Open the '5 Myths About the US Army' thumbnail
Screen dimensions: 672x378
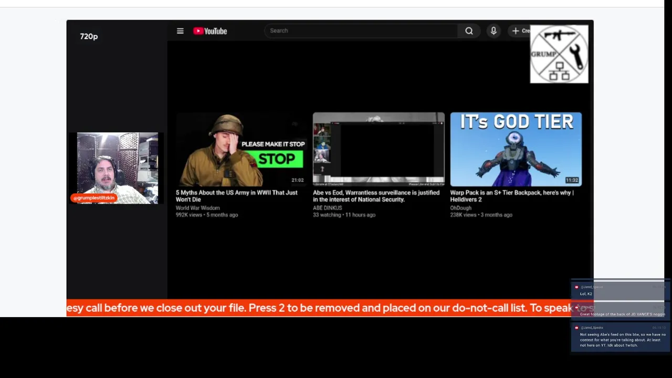pyautogui.click(x=241, y=149)
